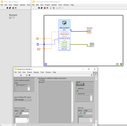Click the green no error indicator
The width and height of the screenshot is (127, 126).
(80, 84)
